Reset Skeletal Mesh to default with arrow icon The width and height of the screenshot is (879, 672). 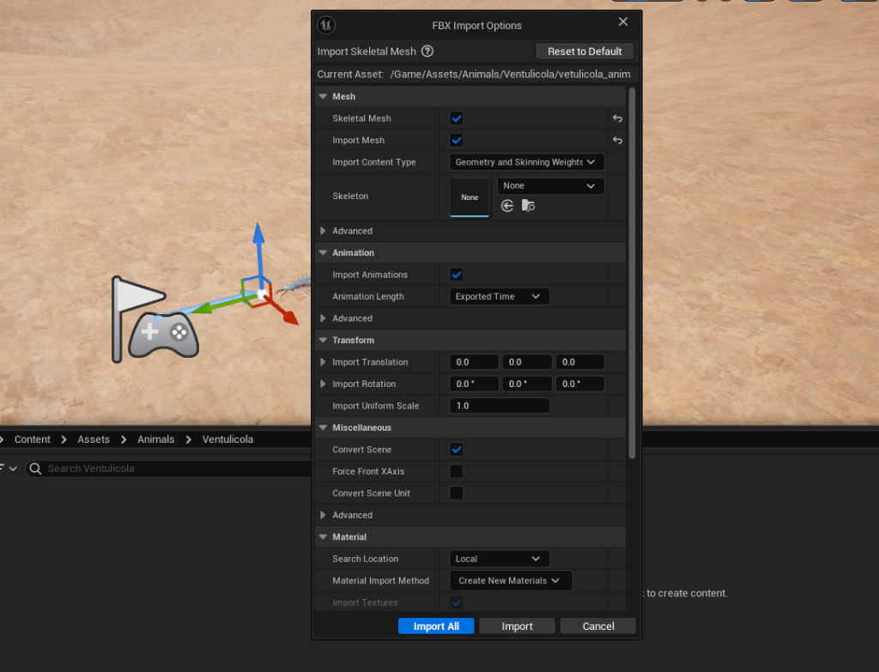[x=617, y=119]
